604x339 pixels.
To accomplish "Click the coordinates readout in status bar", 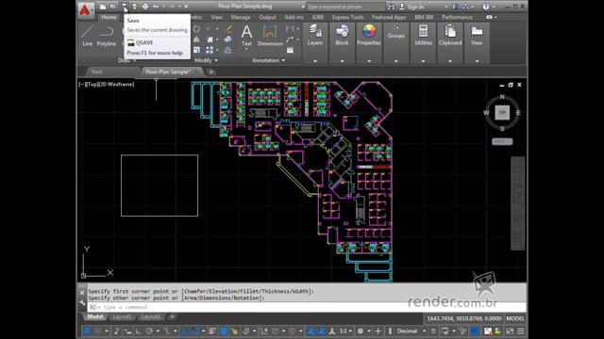I will (463, 318).
